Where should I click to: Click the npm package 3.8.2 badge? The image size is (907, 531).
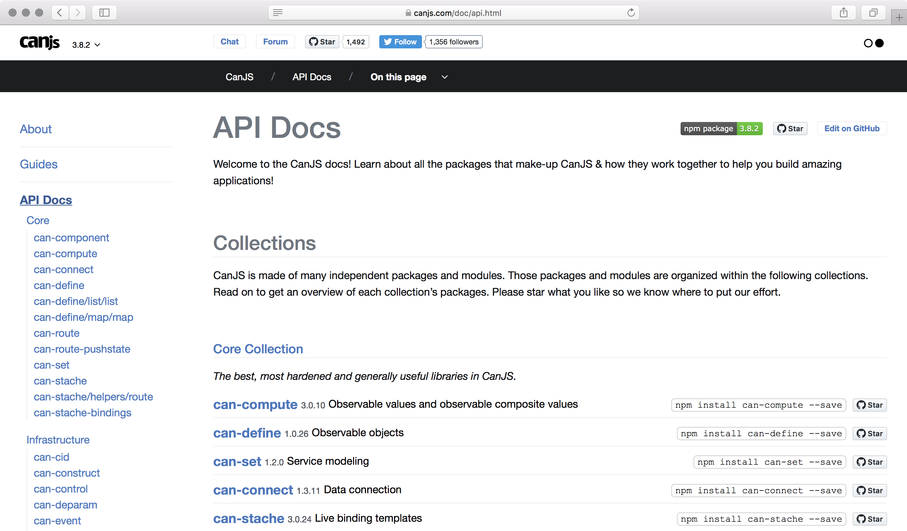(x=721, y=128)
